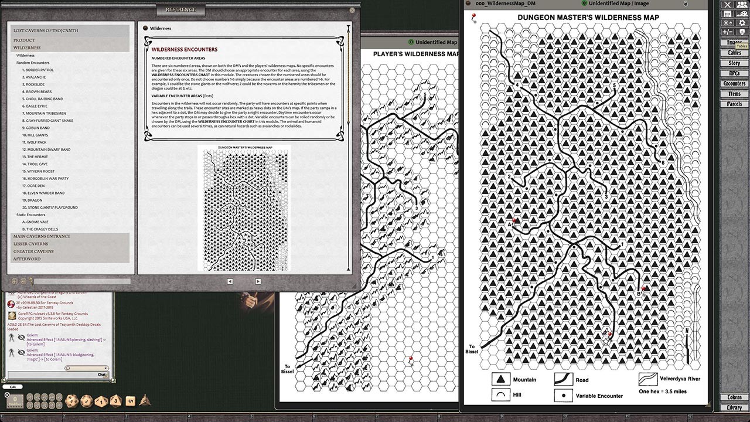Toggle the eye icon on first Golem effect message
Screen dimensions: 750x422
click(21, 338)
